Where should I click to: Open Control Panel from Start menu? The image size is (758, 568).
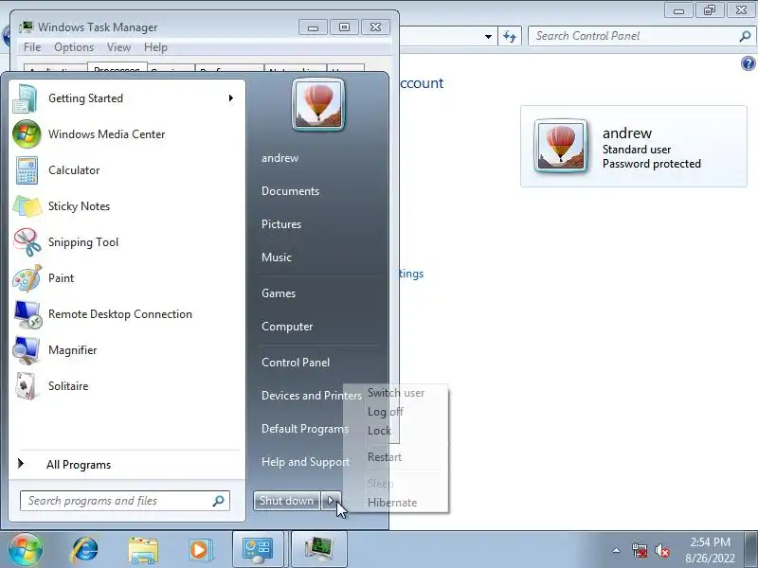pyautogui.click(x=296, y=363)
